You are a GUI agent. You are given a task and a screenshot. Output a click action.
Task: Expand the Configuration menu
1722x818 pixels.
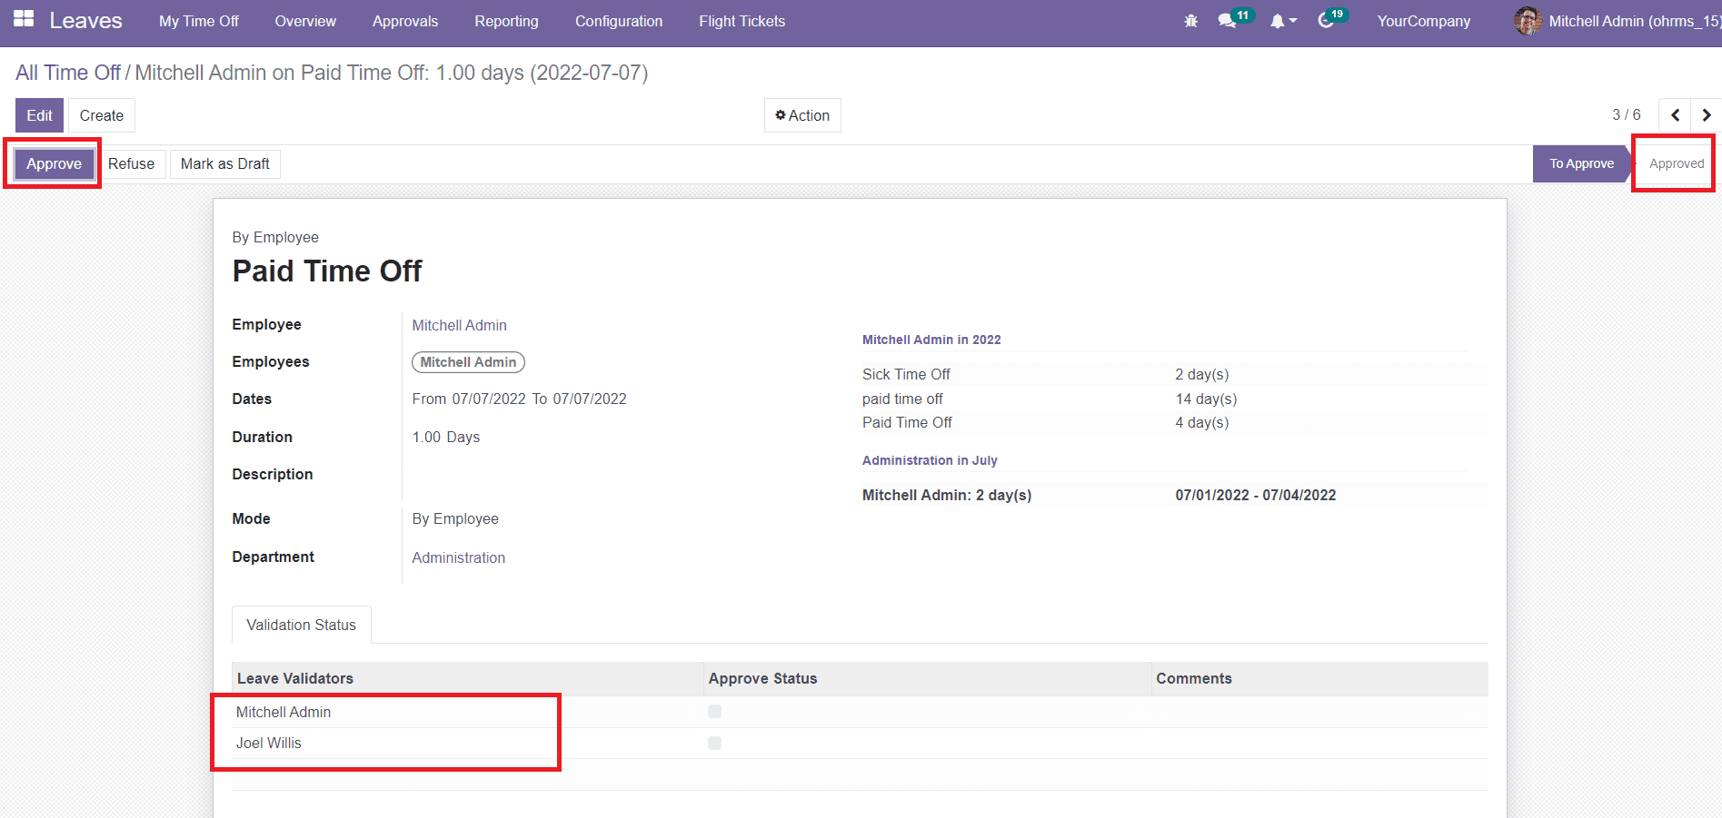(x=618, y=21)
